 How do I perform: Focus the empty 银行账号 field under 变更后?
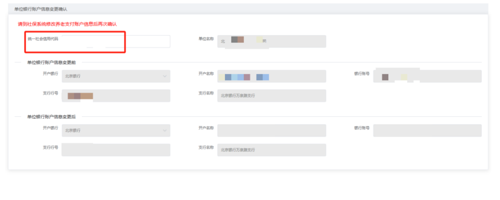point(427,130)
